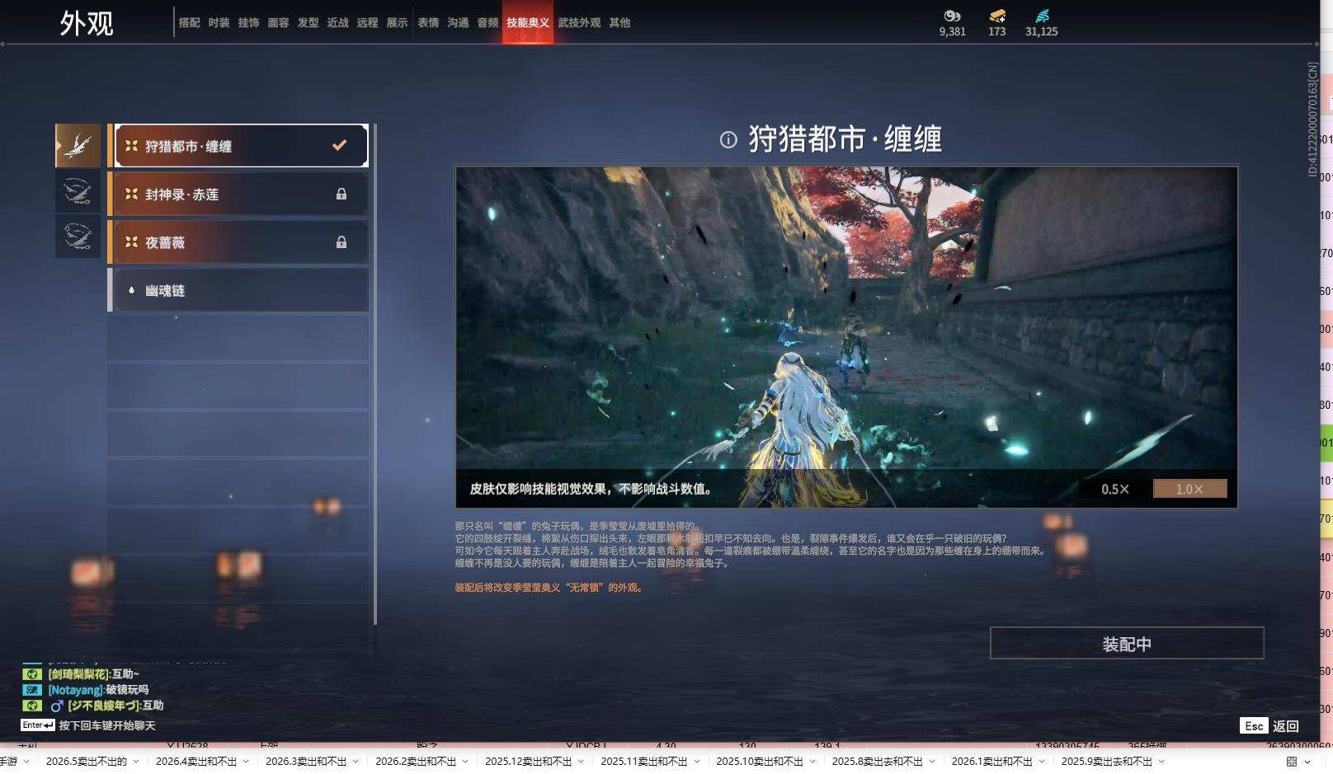The width and height of the screenshot is (1333, 774).
Task: Select the highlighted 技能奥义 tab
Action: [x=528, y=23]
